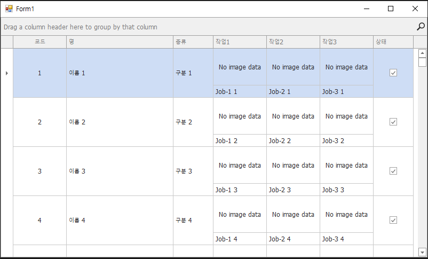
Task: Select the cell 이름 3
Action: tap(120, 171)
